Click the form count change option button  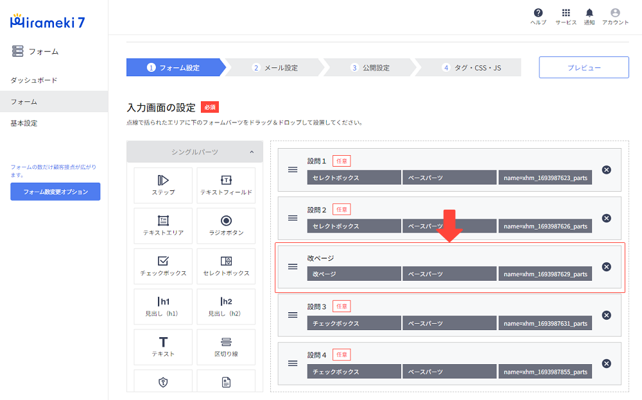55,192
